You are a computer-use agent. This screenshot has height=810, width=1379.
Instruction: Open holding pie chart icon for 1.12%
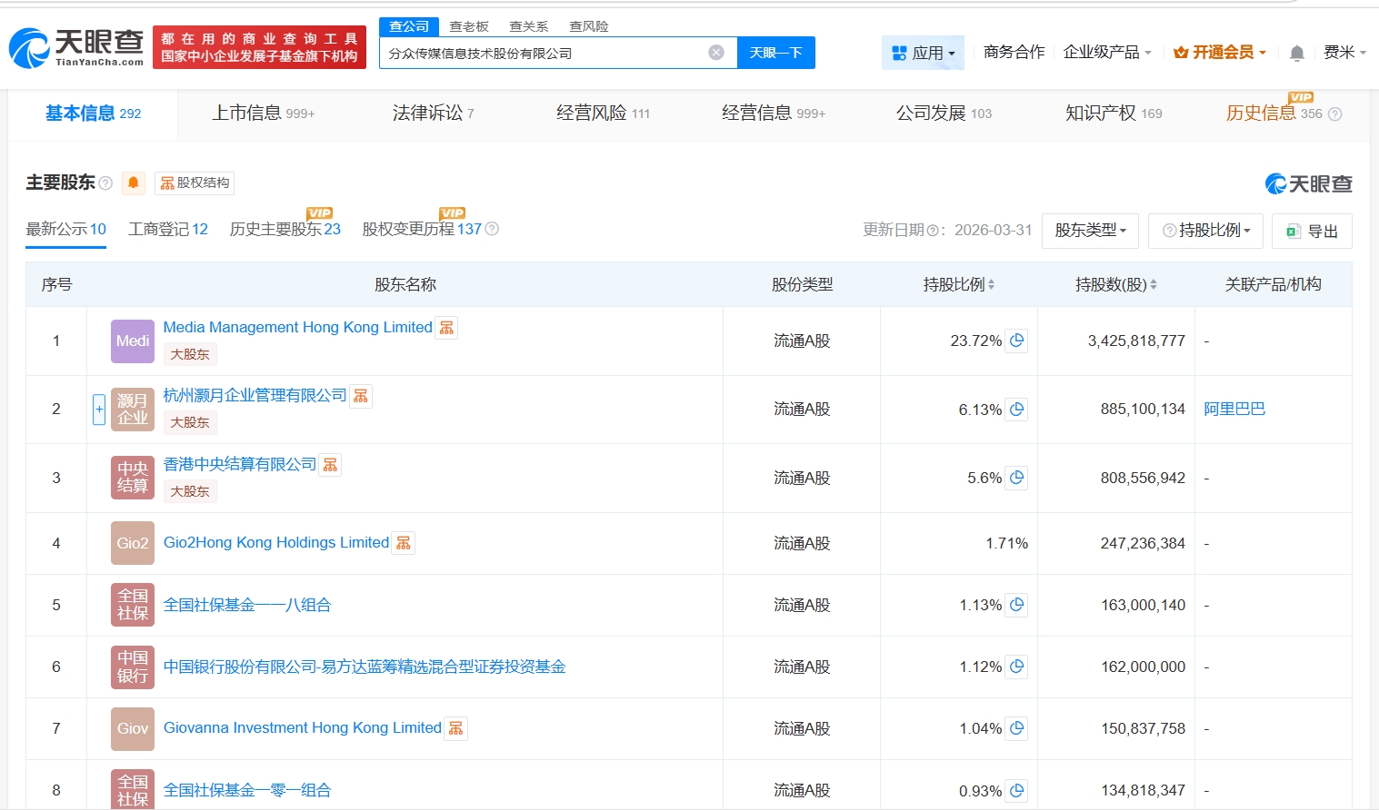click(1017, 667)
